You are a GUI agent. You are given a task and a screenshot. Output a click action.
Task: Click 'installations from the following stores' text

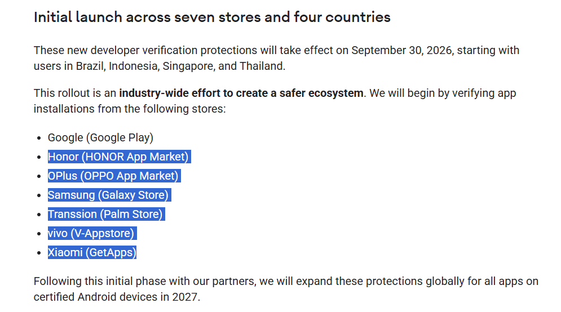130,109
